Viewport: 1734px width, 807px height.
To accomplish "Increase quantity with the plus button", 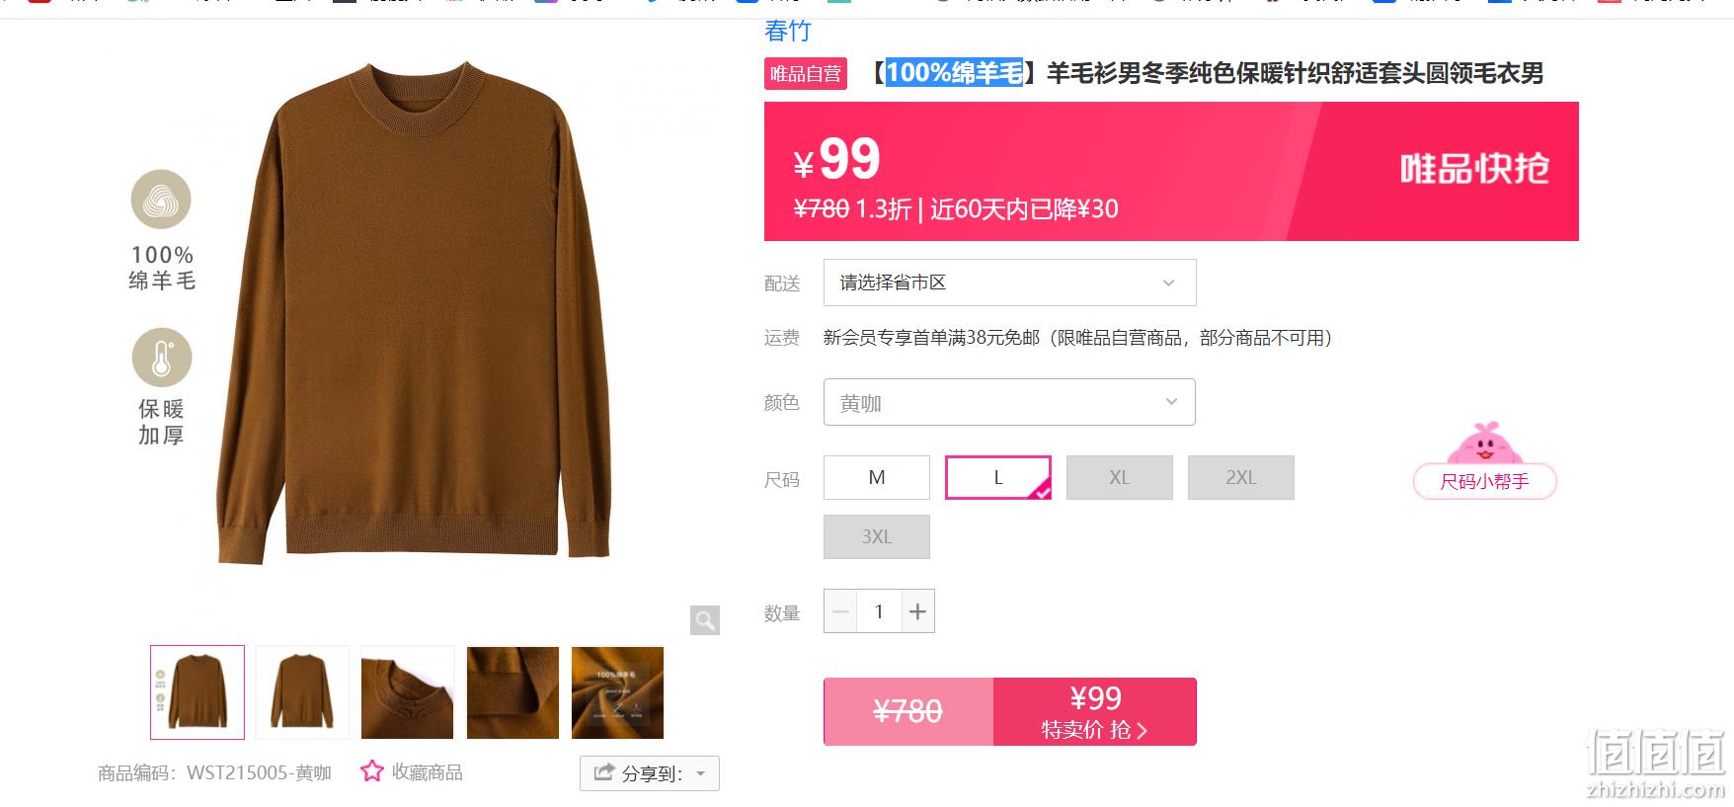I will pos(917,611).
